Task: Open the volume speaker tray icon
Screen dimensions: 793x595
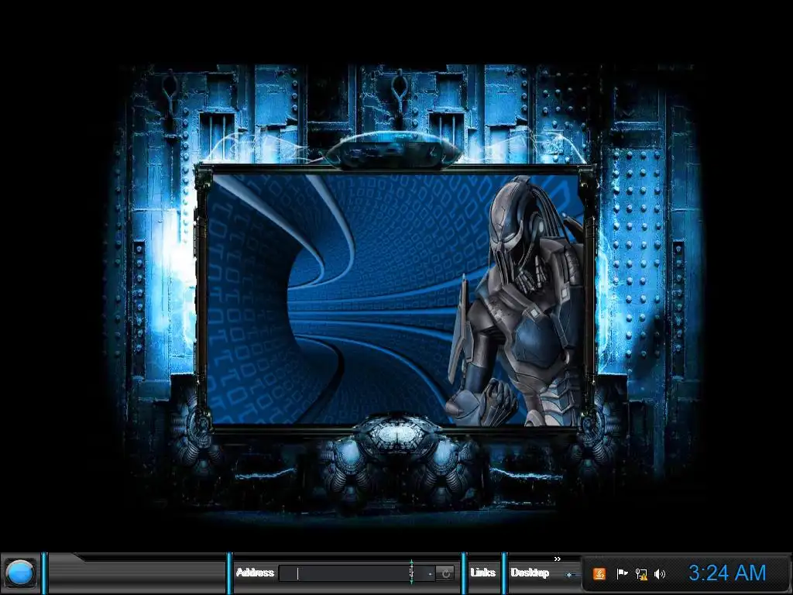Action: pos(660,574)
